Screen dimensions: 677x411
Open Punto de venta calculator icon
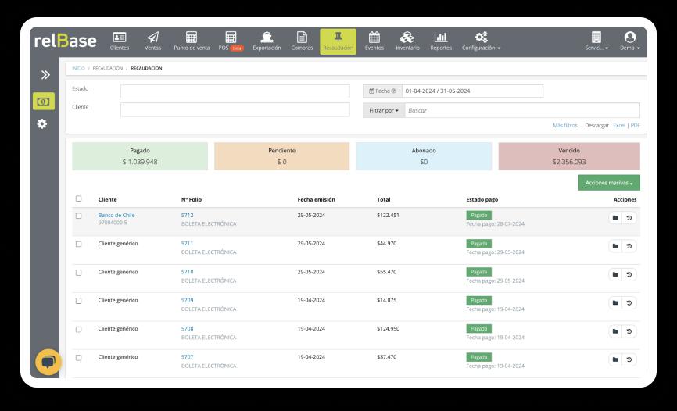tap(192, 38)
